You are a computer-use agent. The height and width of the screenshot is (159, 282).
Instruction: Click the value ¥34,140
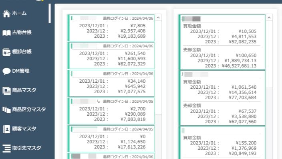click(137, 81)
